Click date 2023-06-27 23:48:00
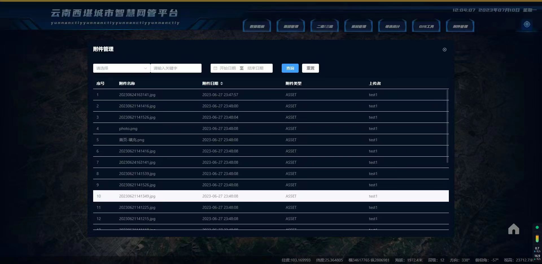 point(220,106)
